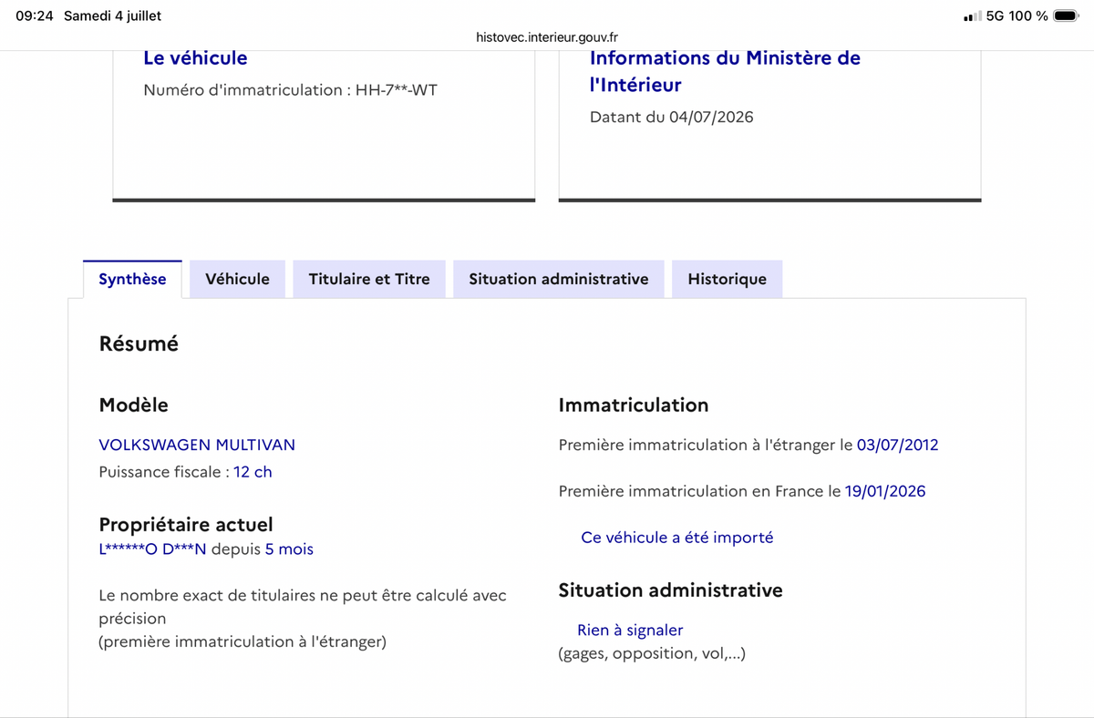The height and width of the screenshot is (718, 1094).
Task: Tap the battery icon in status bar
Action: click(x=1066, y=15)
